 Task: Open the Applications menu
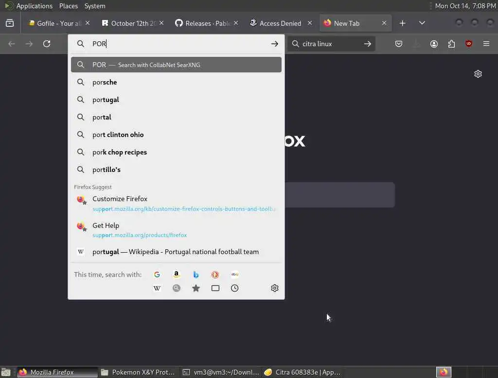[x=35, y=6]
